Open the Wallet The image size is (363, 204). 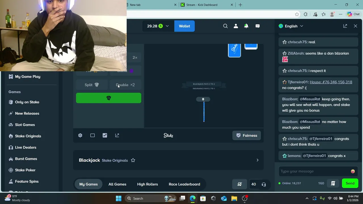click(x=184, y=26)
